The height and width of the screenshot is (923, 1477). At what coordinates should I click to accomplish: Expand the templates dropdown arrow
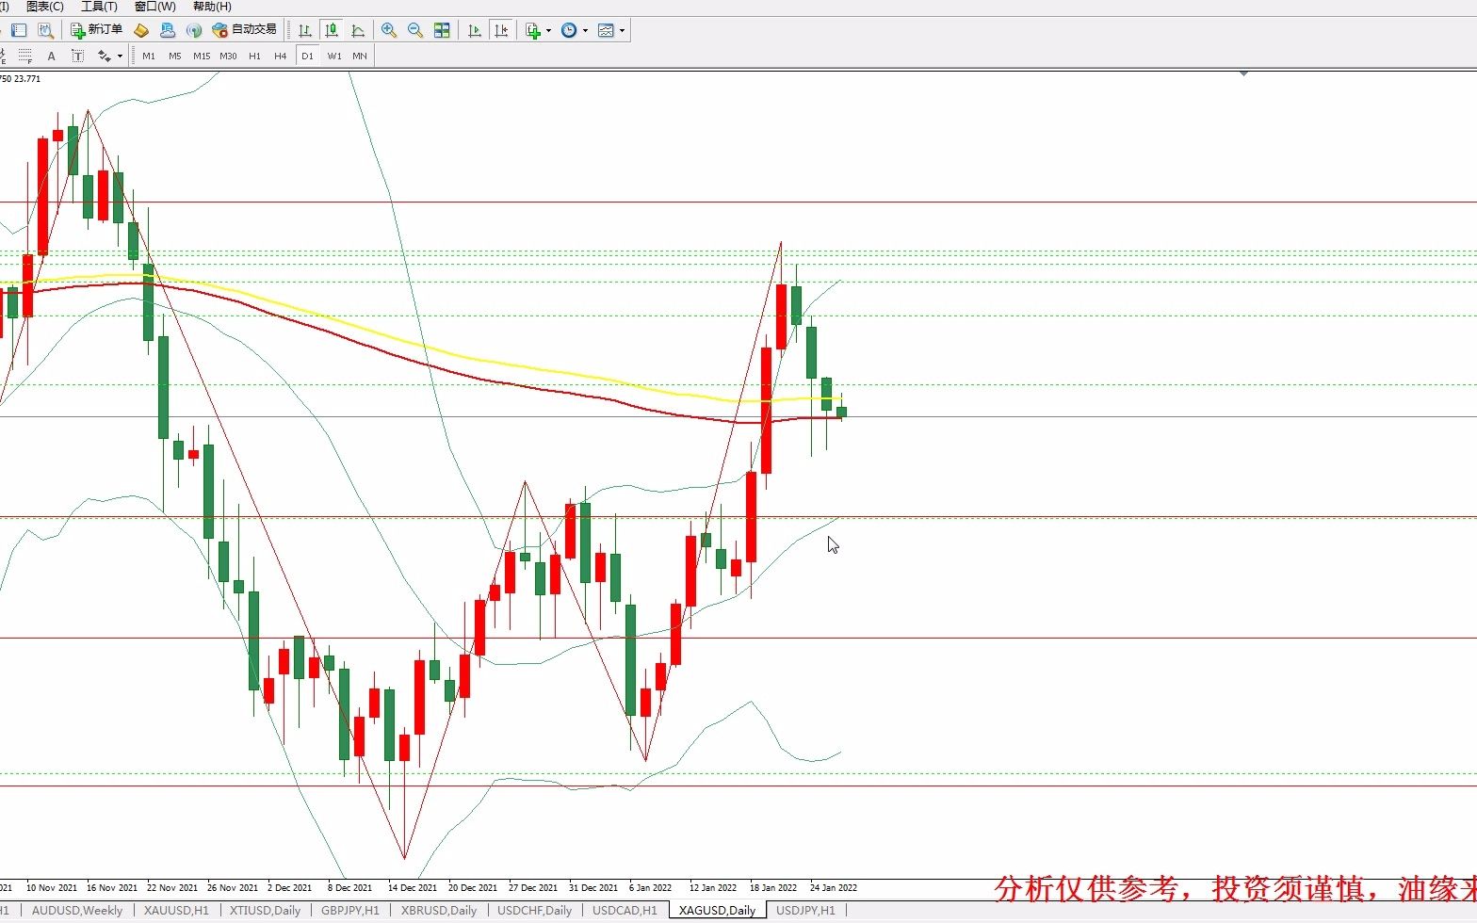click(622, 30)
